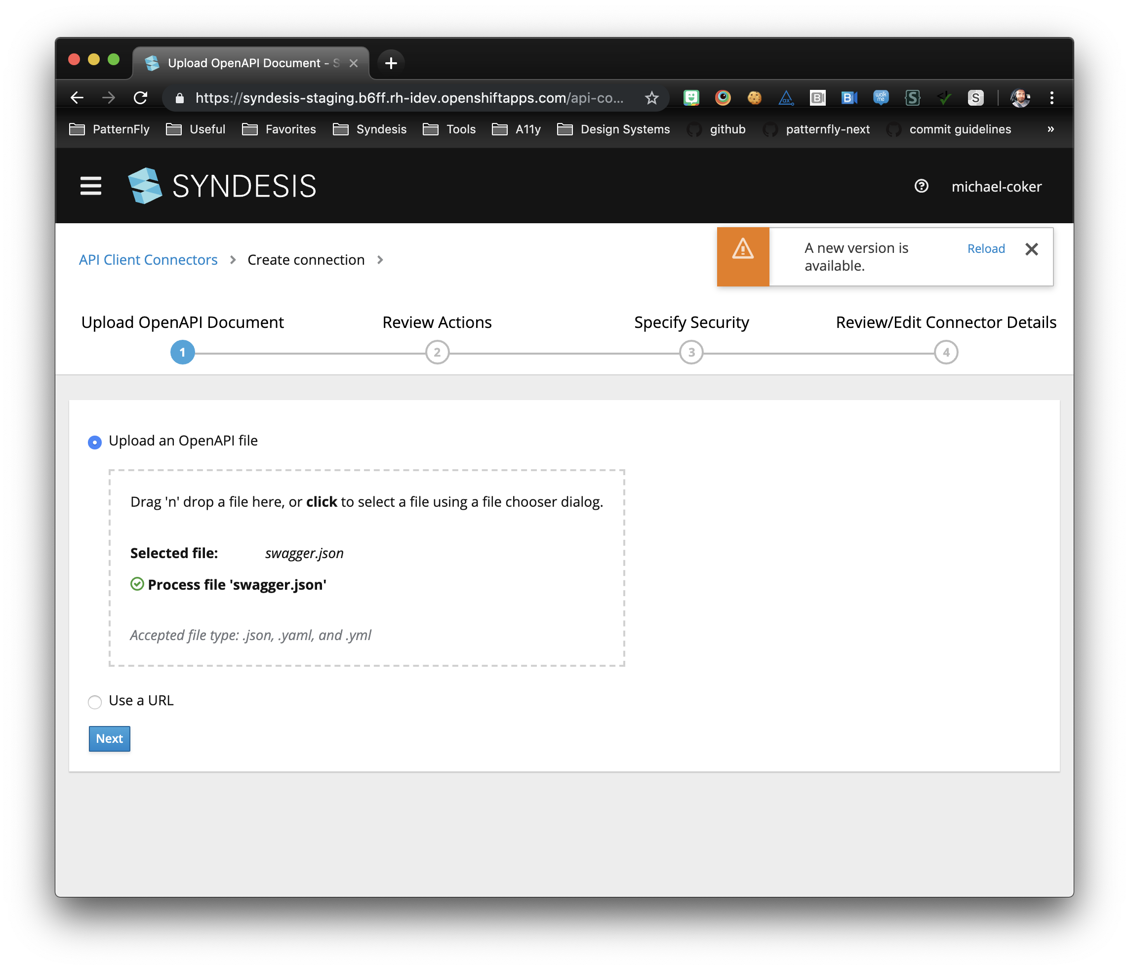Close the Upload OpenAPI Document tab
The height and width of the screenshot is (970, 1129).
(x=354, y=63)
